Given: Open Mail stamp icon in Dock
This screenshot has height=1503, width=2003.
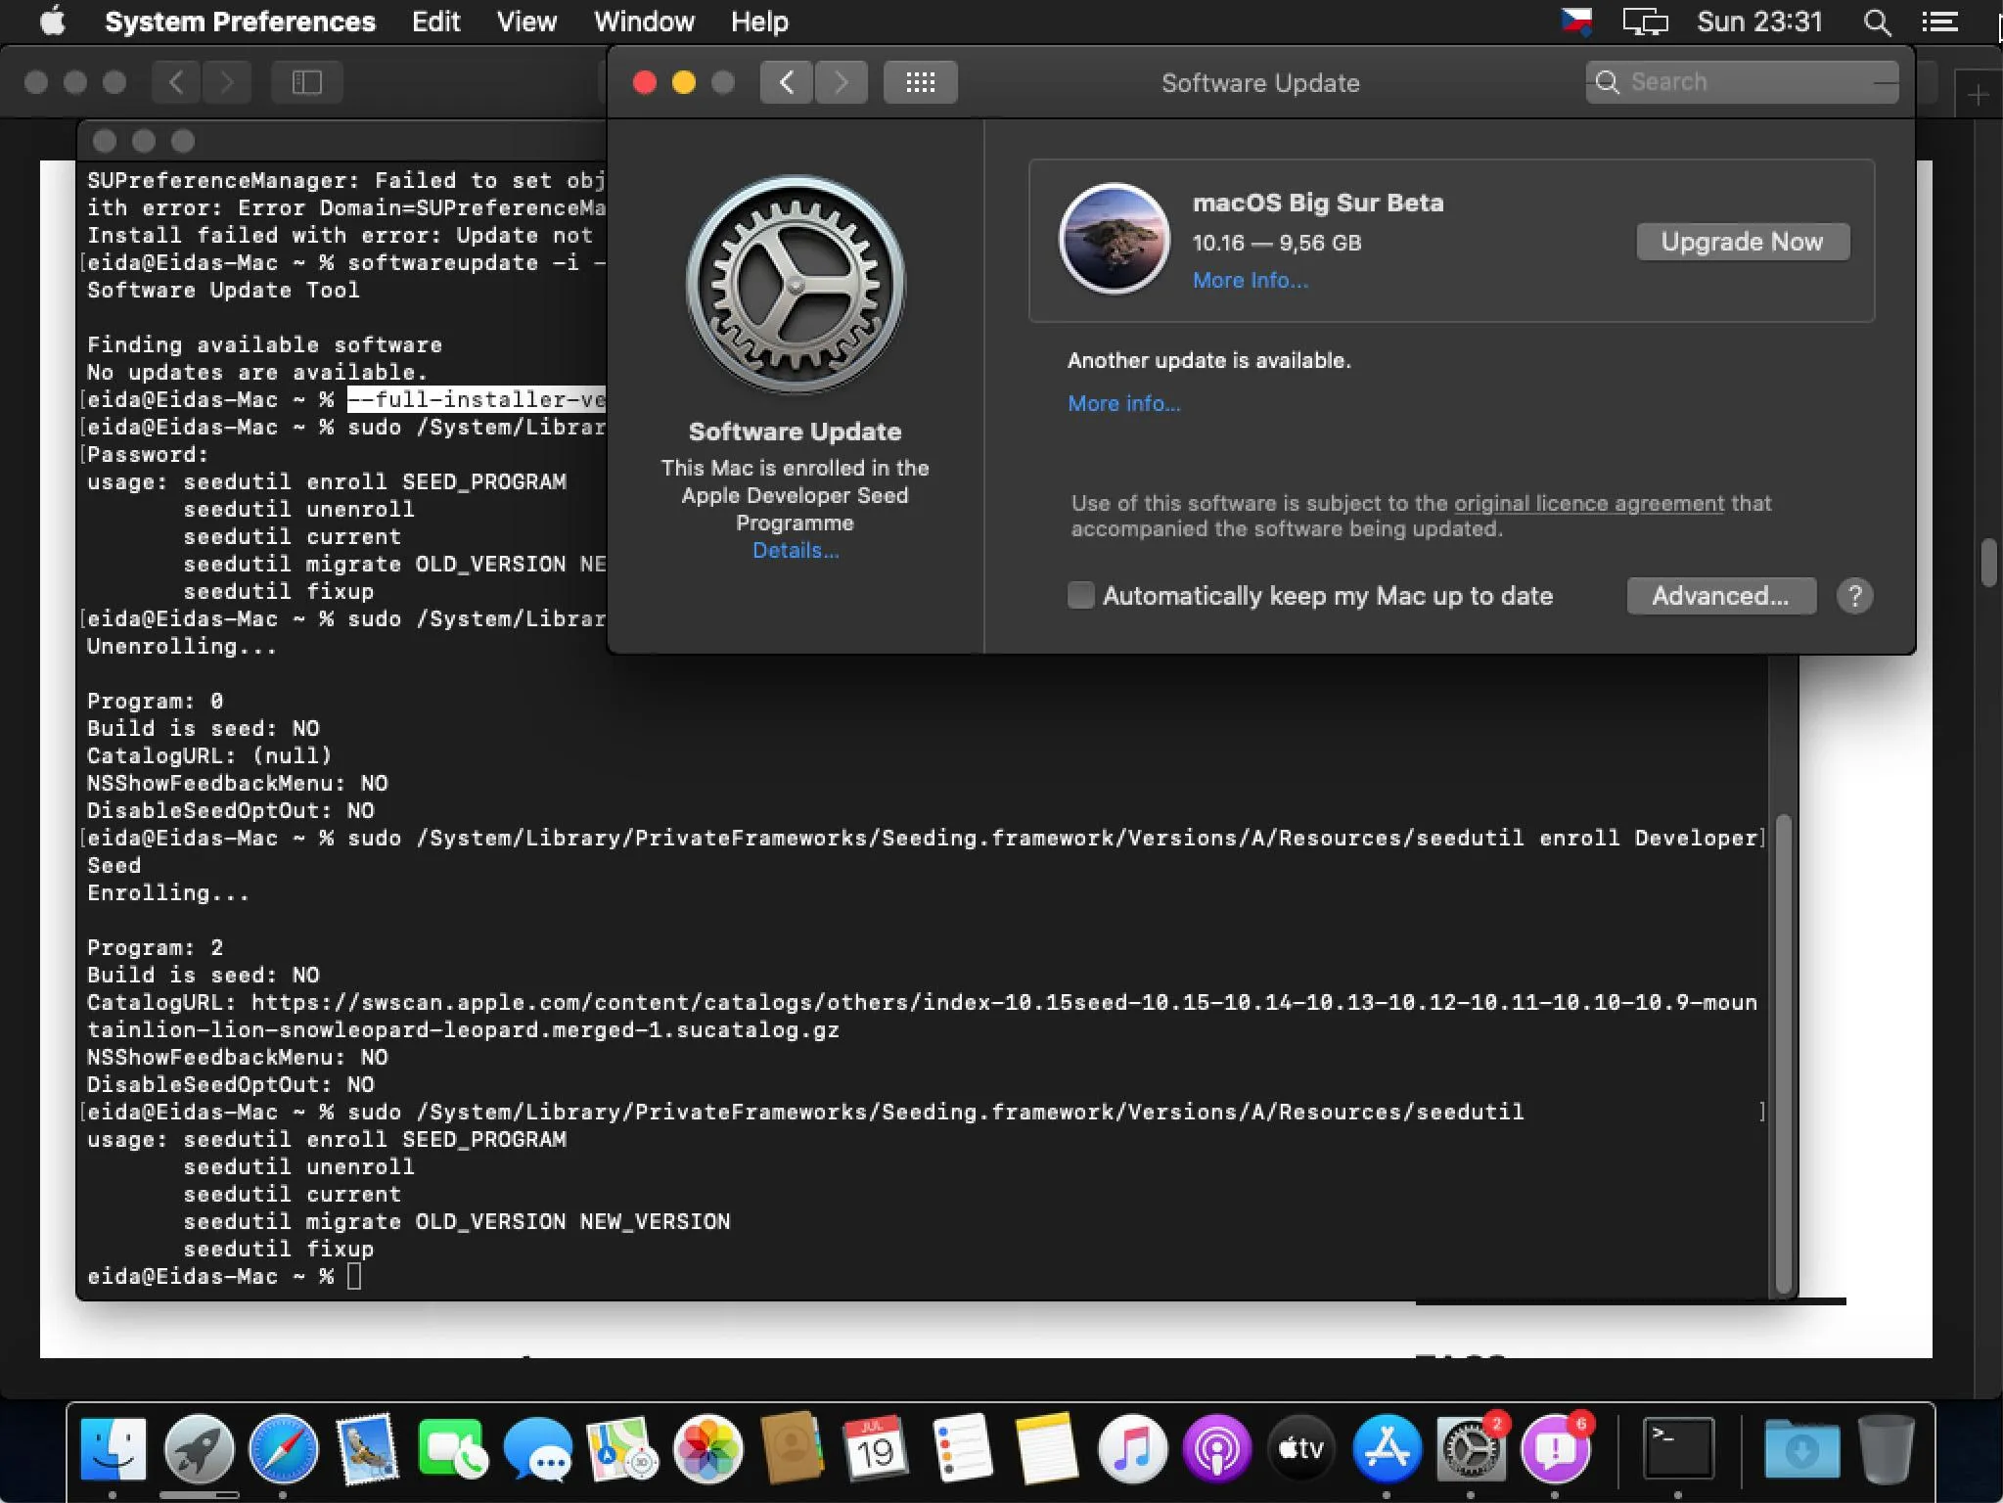Looking at the screenshot, I should tap(368, 1449).
